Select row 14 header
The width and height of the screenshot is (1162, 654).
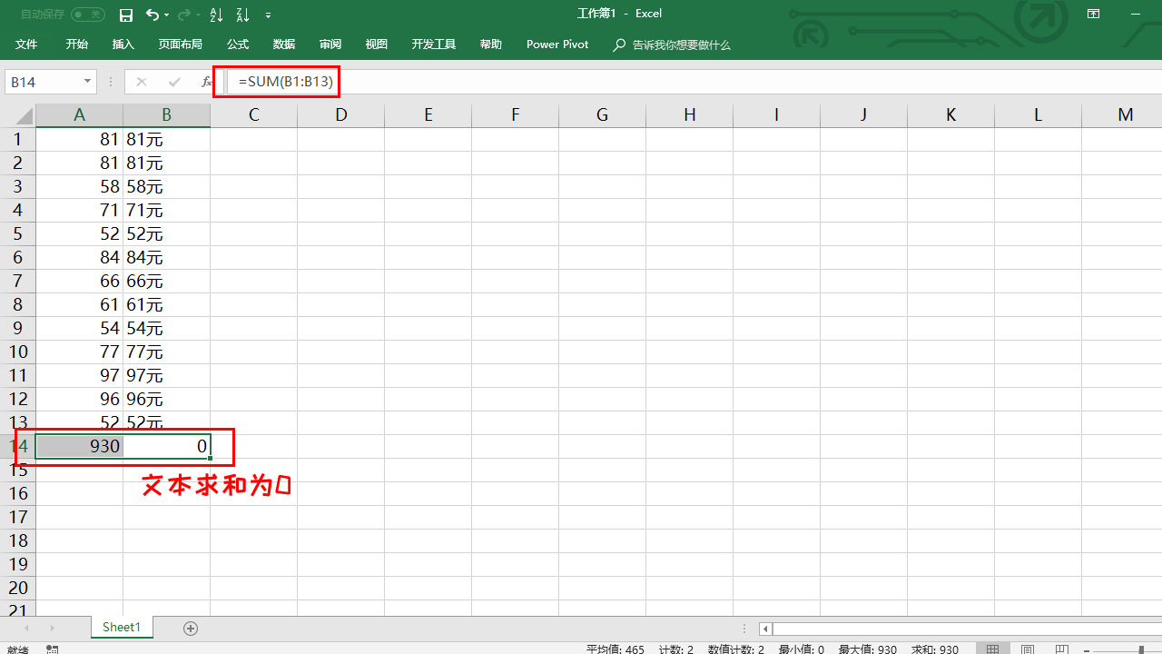coord(18,446)
